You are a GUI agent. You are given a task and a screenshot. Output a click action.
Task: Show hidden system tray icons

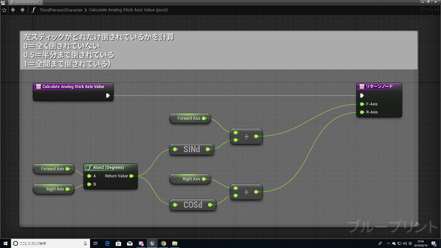388,244
